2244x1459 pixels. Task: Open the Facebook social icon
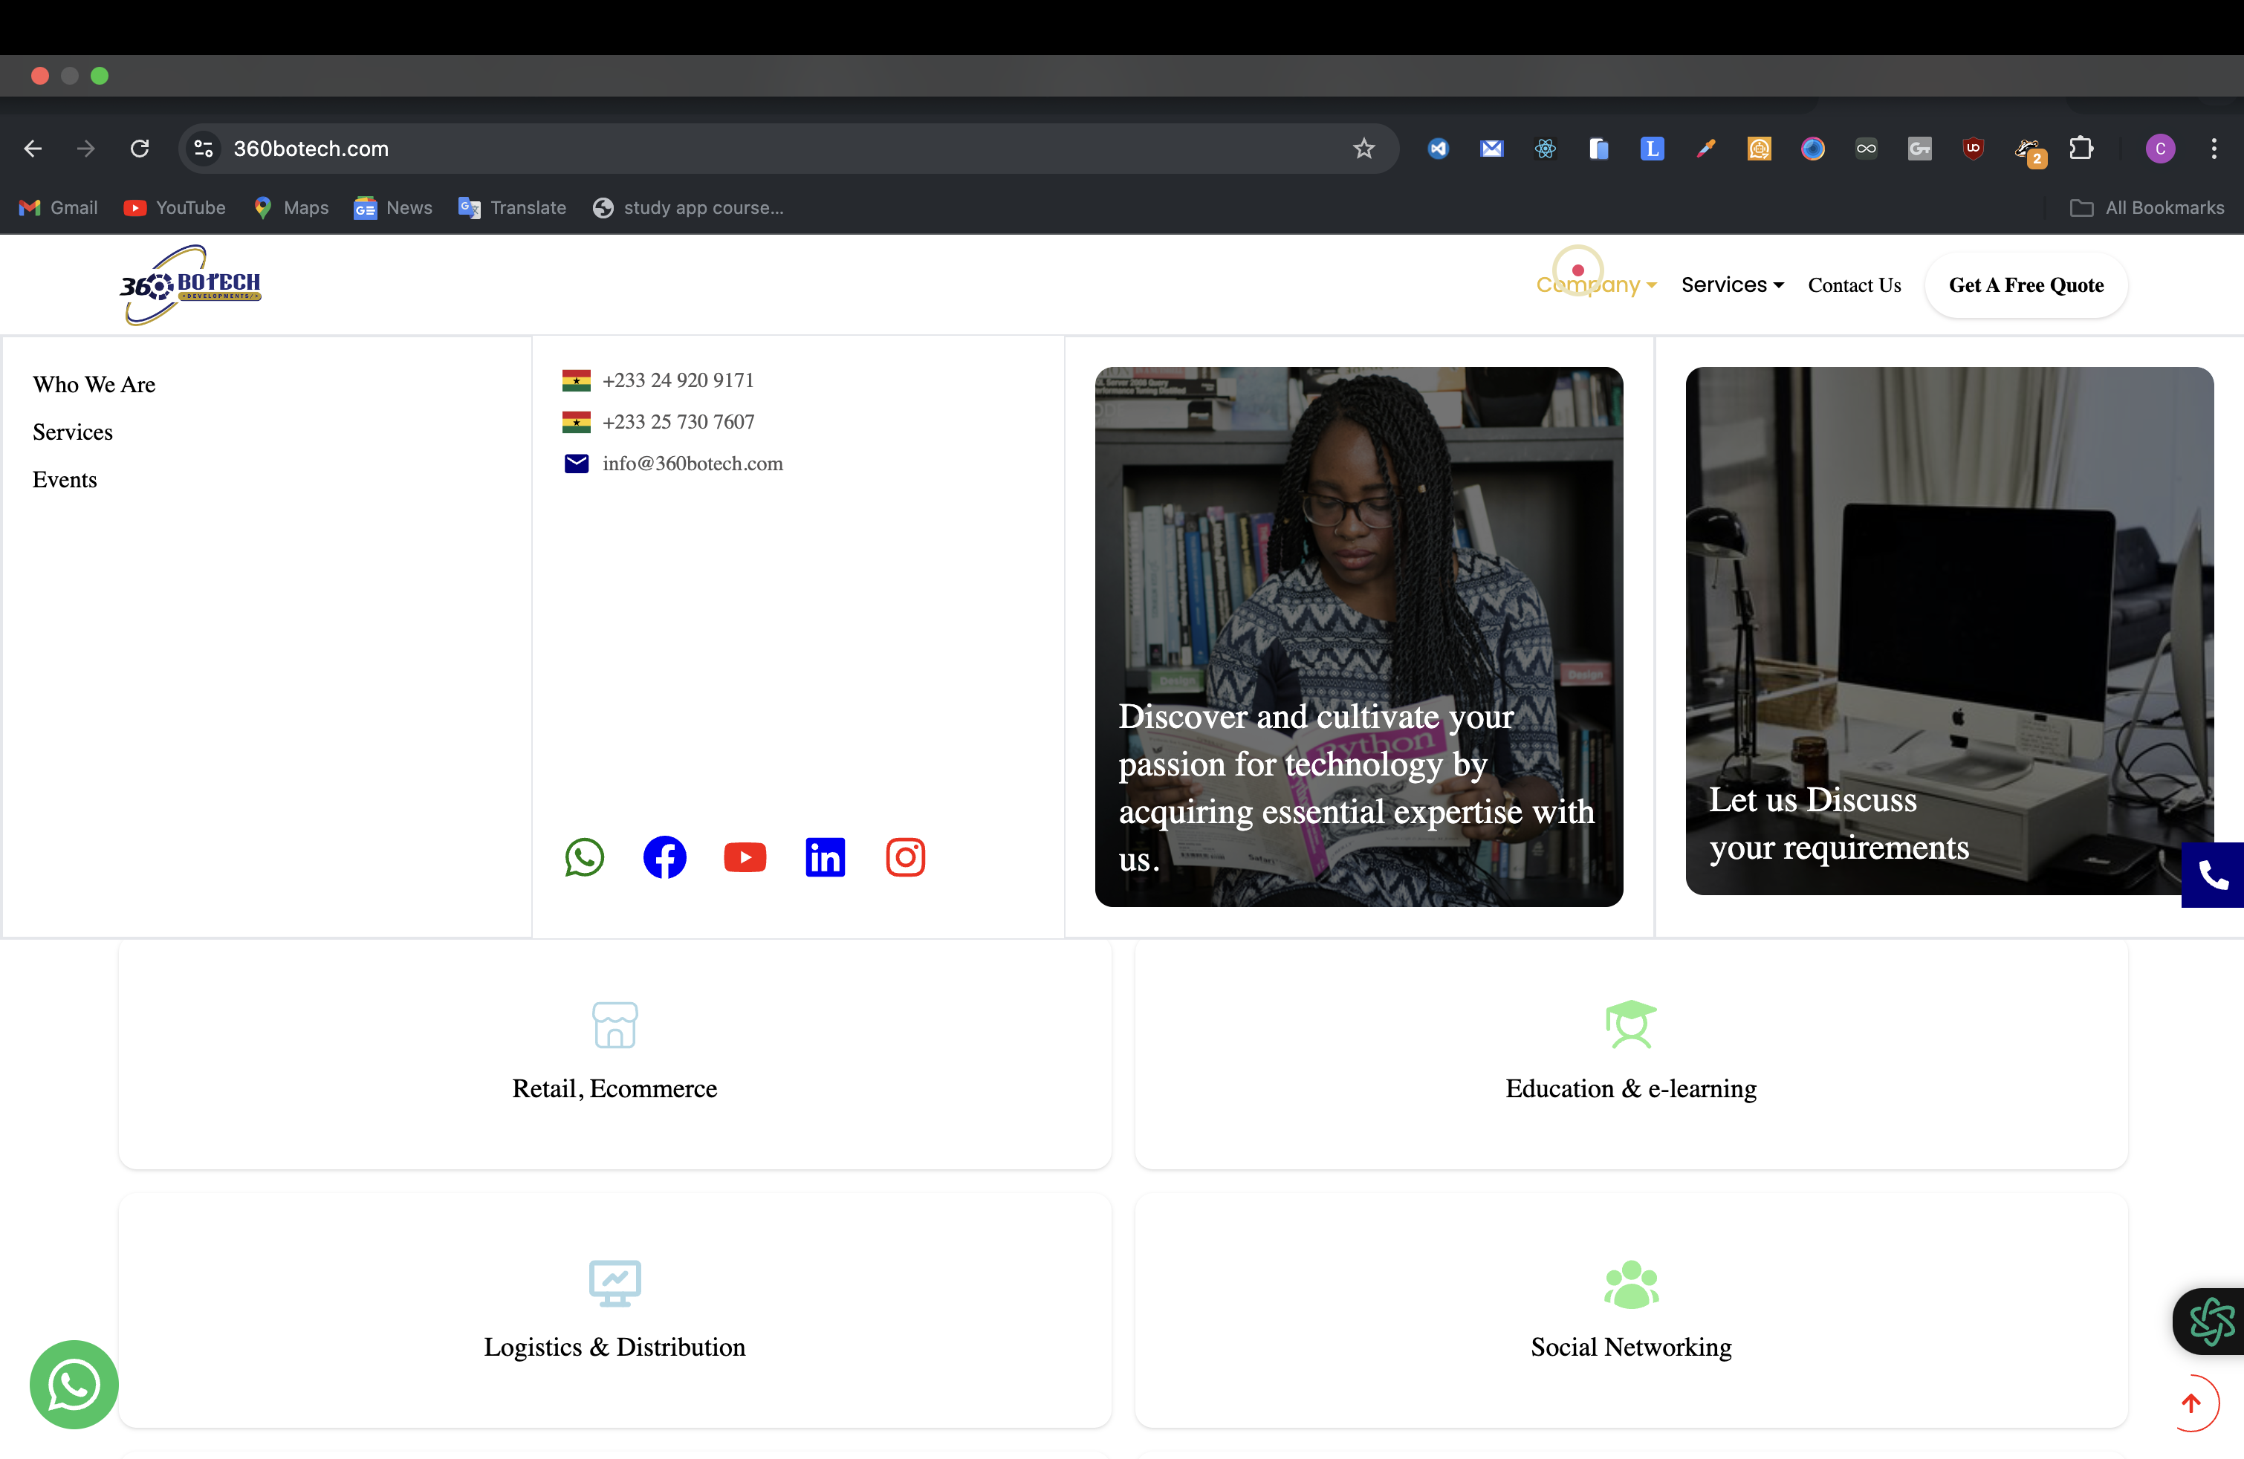pyautogui.click(x=665, y=857)
